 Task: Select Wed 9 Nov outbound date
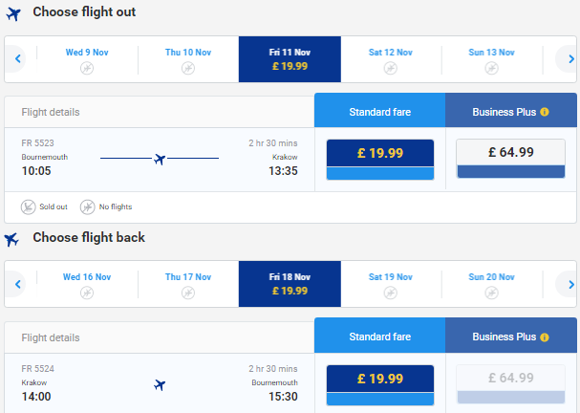click(87, 59)
